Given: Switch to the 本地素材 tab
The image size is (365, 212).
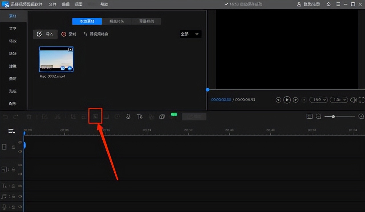Looking at the screenshot, I should [x=87, y=21].
